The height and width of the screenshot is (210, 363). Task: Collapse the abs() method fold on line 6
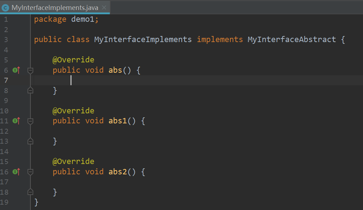[x=30, y=70]
